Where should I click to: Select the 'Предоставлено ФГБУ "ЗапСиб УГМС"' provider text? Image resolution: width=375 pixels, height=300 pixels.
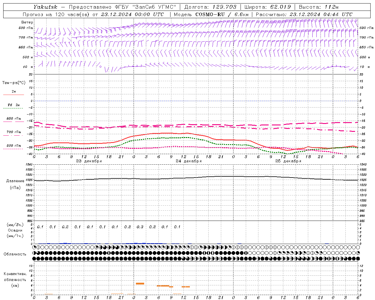pos(122,7)
